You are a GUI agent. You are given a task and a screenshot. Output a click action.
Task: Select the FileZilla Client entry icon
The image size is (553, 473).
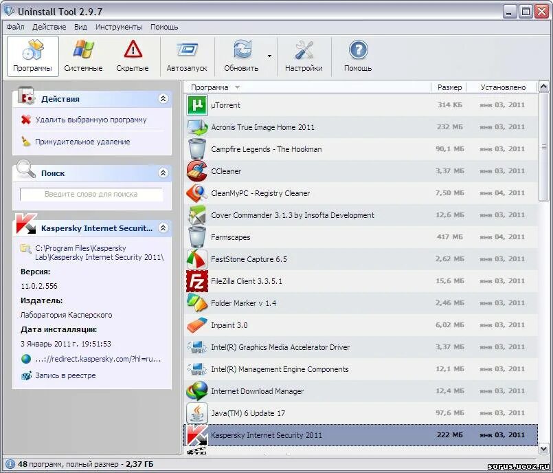pos(196,281)
